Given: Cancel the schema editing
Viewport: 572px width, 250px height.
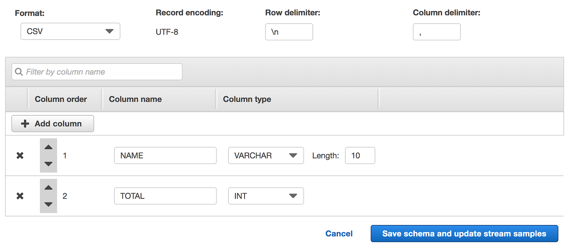Looking at the screenshot, I should click(339, 234).
